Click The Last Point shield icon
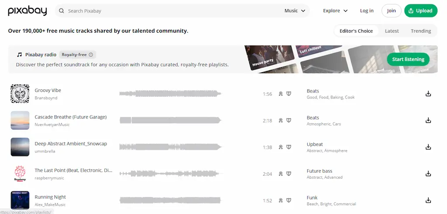The width and height of the screenshot is (447, 214). pyautogui.click(x=289, y=173)
